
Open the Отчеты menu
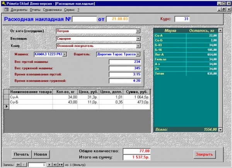[35, 10]
